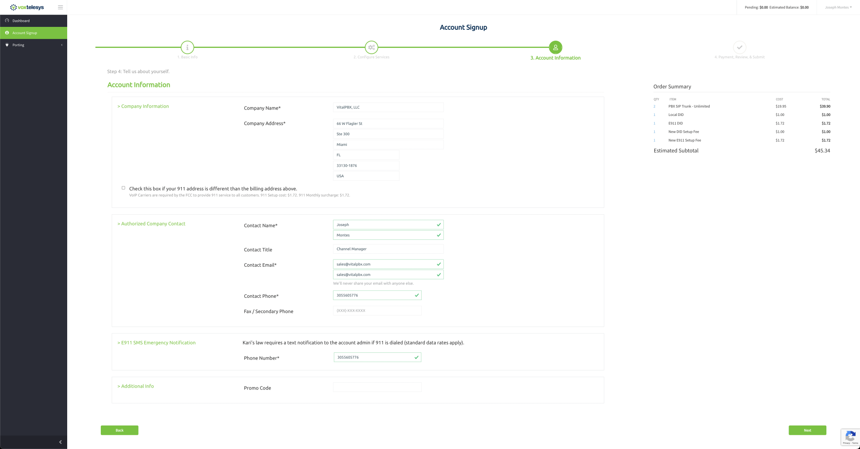The width and height of the screenshot is (860, 449).
Task: Click the Ste 300 address field
Action: [388, 134]
